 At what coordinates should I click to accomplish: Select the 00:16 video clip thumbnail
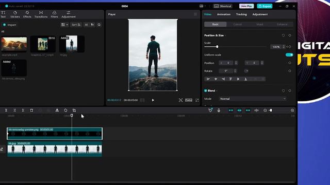point(43,44)
